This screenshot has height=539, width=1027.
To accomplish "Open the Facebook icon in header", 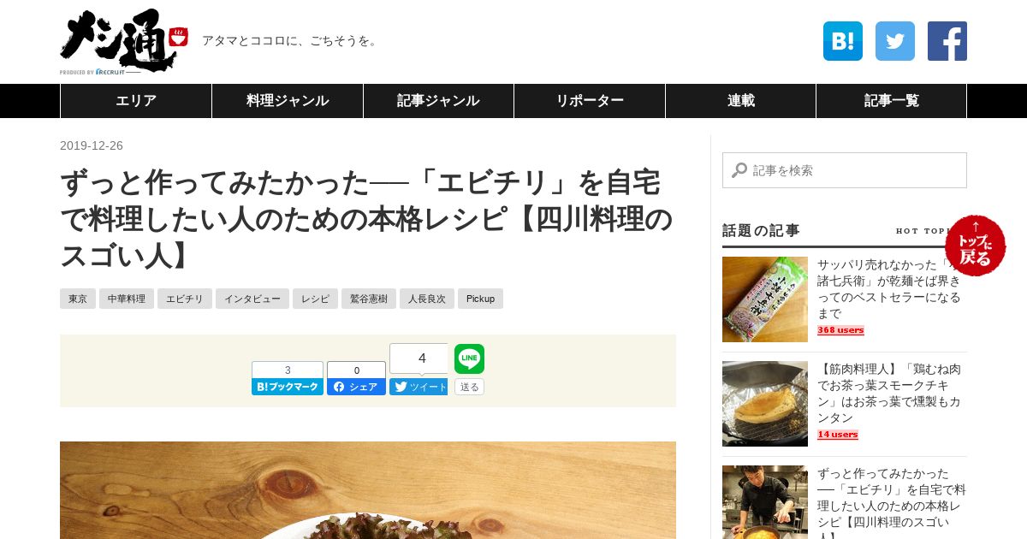I will 947,41.
